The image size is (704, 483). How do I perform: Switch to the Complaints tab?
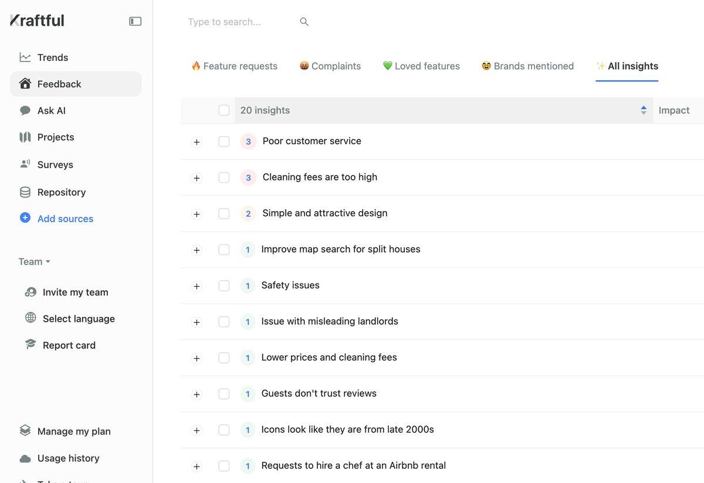pyautogui.click(x=330, y=66)
